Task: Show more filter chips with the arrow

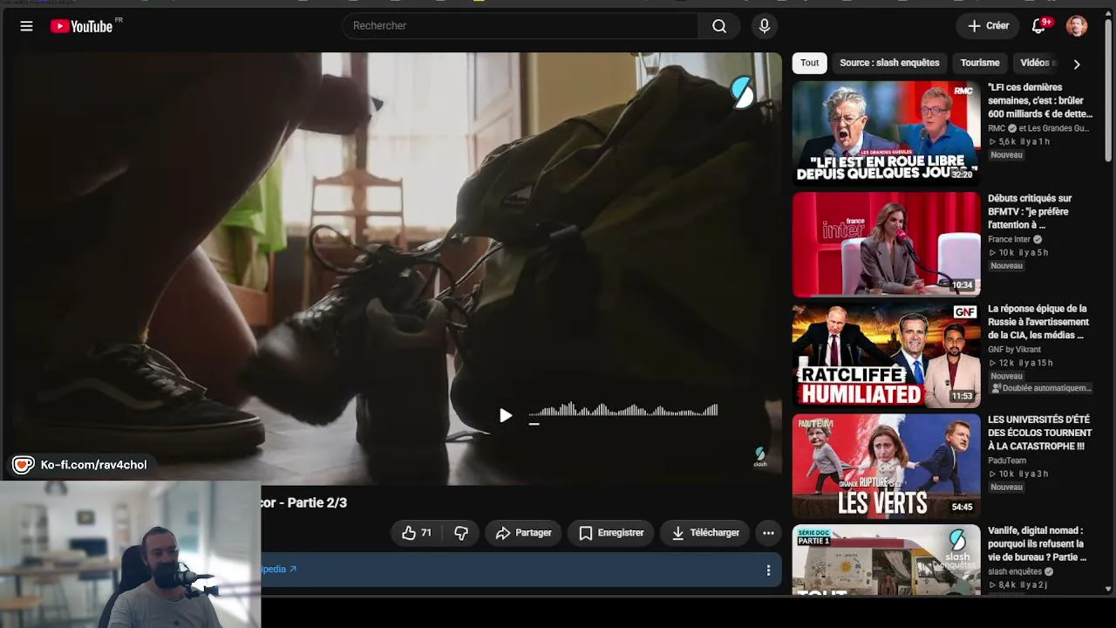Action: click(x=1077, y=64)
